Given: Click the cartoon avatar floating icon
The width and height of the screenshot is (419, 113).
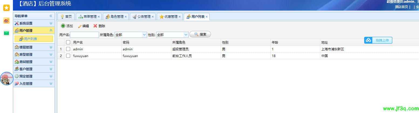Looking at the screenshot, I should pyautogui.click(x=7, y=79).
